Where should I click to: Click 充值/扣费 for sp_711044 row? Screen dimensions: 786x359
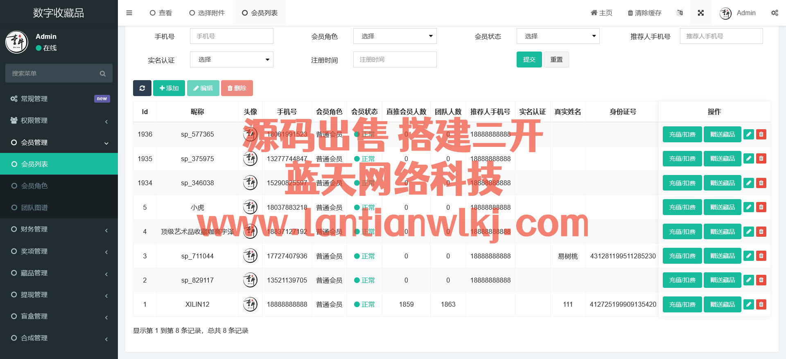point(682,256)
